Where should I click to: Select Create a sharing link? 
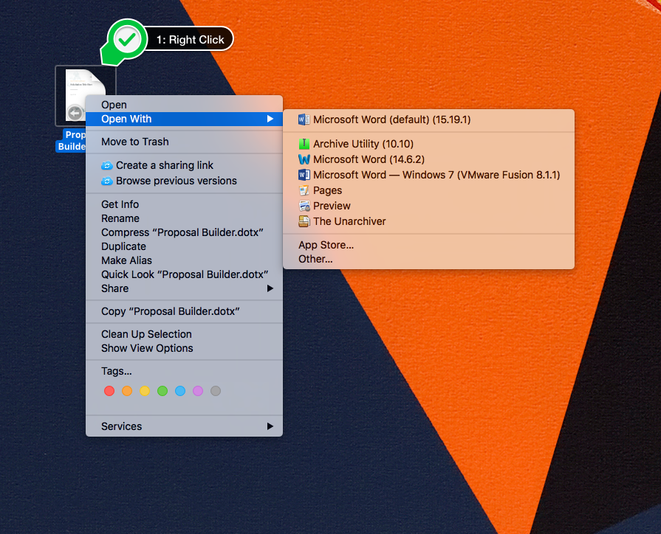pos(184,165)
